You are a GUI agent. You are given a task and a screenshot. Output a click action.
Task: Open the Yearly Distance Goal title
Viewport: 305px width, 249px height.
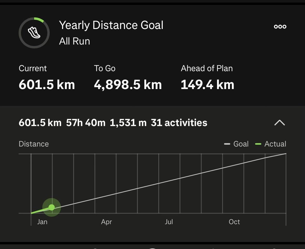[111, 25]
